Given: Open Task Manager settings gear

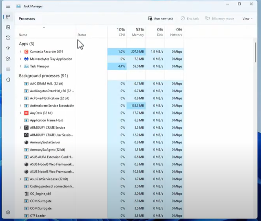Looking at the screenshot, I should (8, 212).
